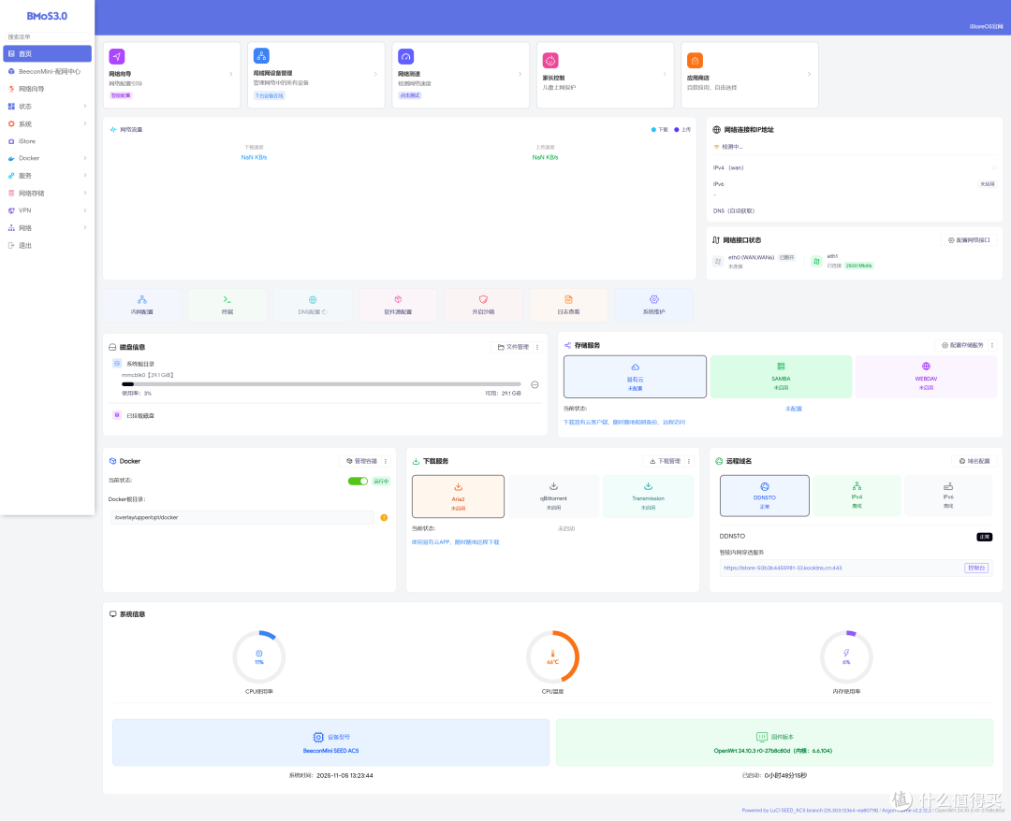Viewport: 1011px width, 821px height.
Task: Open the LAN device management card icon
Action: (x=261, y=56)
